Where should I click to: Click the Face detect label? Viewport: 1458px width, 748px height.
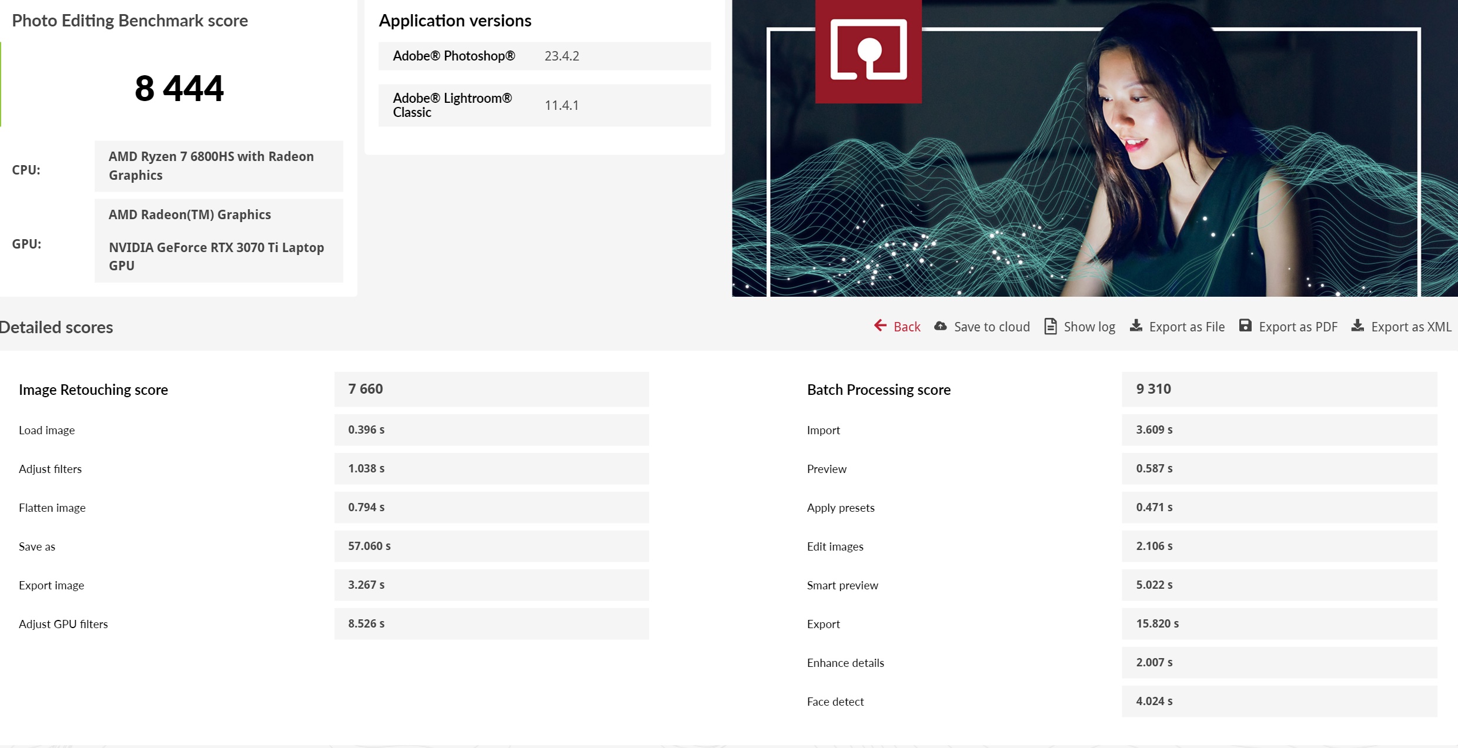coord(836,702)
